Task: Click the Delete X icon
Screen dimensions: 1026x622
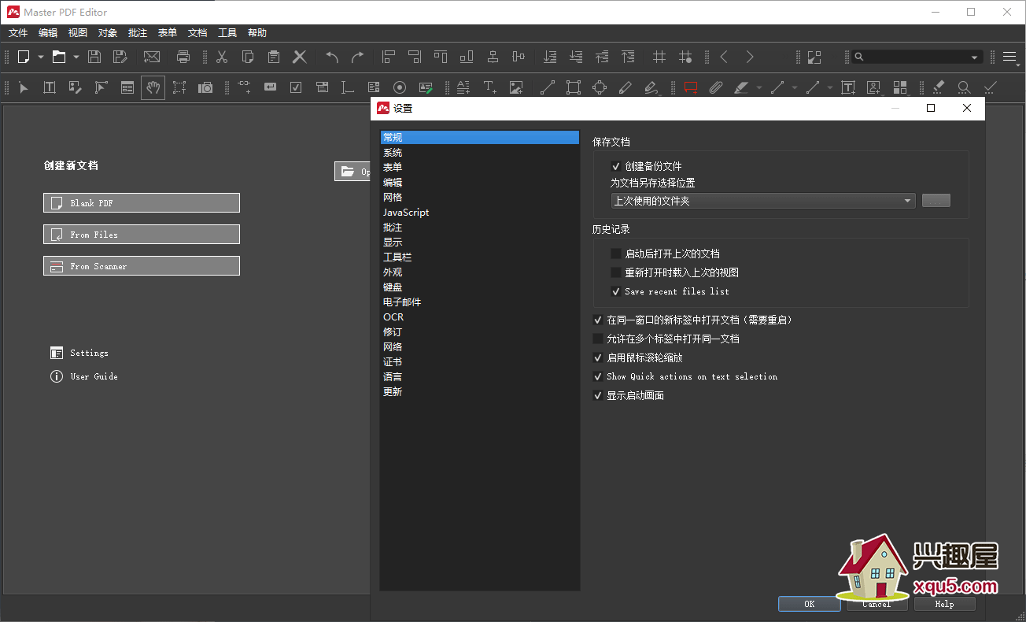Action: click(300, 57)
